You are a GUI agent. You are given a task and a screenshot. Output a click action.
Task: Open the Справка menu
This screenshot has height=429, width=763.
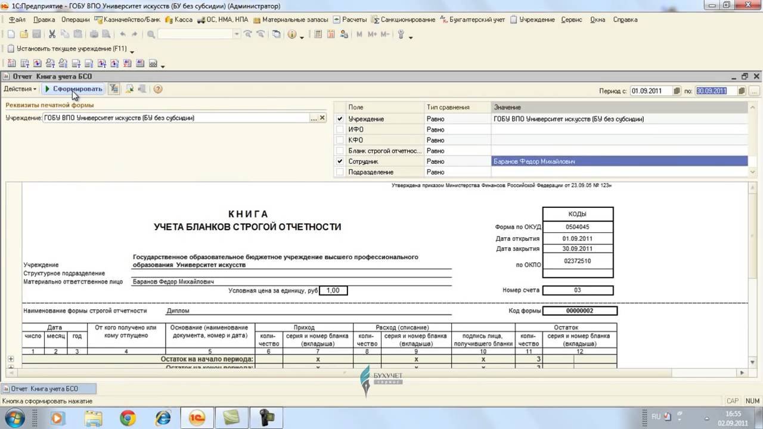[x=625, y=20]
